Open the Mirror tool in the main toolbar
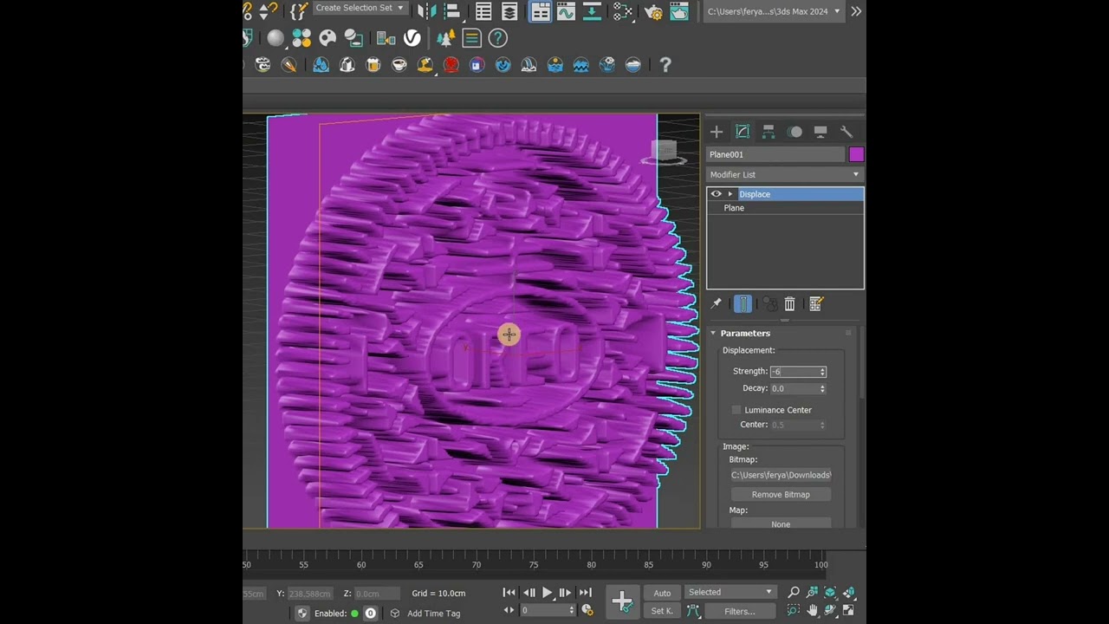 click(427, 11)
